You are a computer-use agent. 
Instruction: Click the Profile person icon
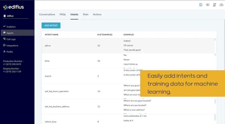pos(4,51)
